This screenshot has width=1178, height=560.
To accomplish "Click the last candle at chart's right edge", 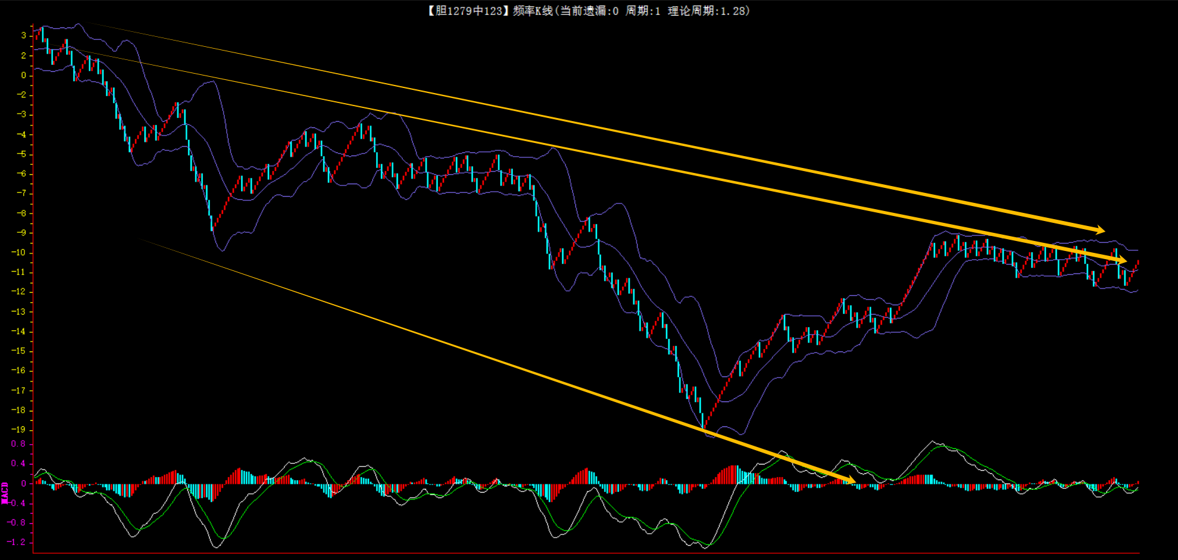I will pos(1137,263).
